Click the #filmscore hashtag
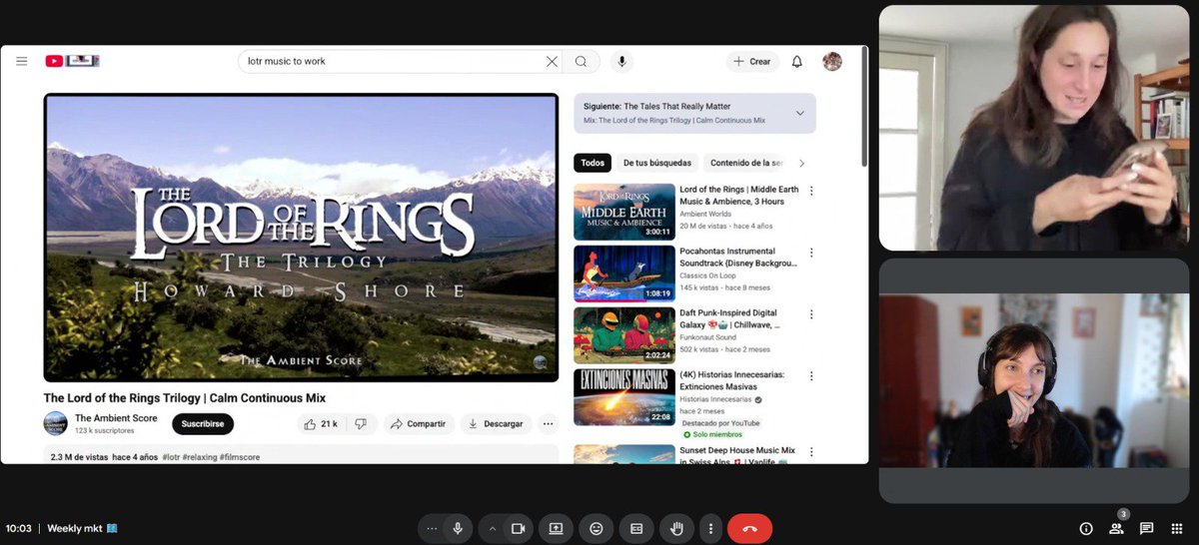Image resolution: width=1199 pixels, height=545 pixels. pos(240,457)
